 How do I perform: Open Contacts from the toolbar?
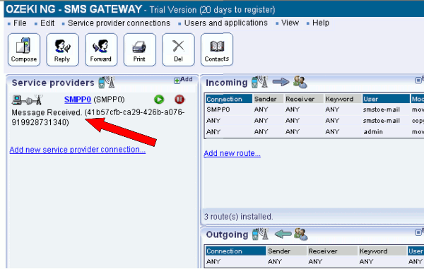[x=217, y=49]
